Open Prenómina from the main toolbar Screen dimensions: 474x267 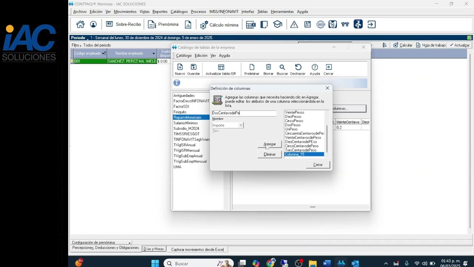(x=163, y=24)
